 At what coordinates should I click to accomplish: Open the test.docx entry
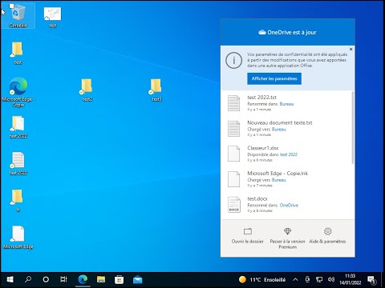[x=286, y=205]
